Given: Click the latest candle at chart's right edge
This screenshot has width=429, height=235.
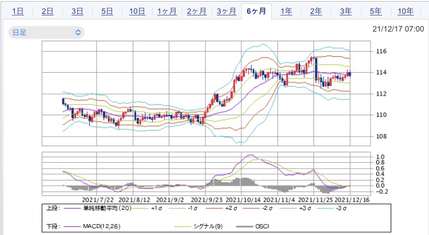Looking at the screenshot, I should click(349, 74).
